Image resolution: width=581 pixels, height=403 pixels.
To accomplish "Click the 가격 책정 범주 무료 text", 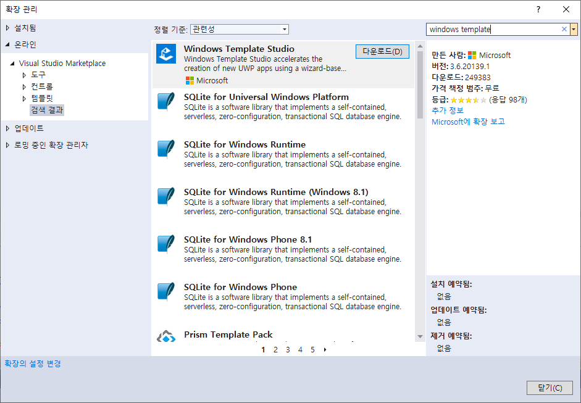I will click(466, 88).
